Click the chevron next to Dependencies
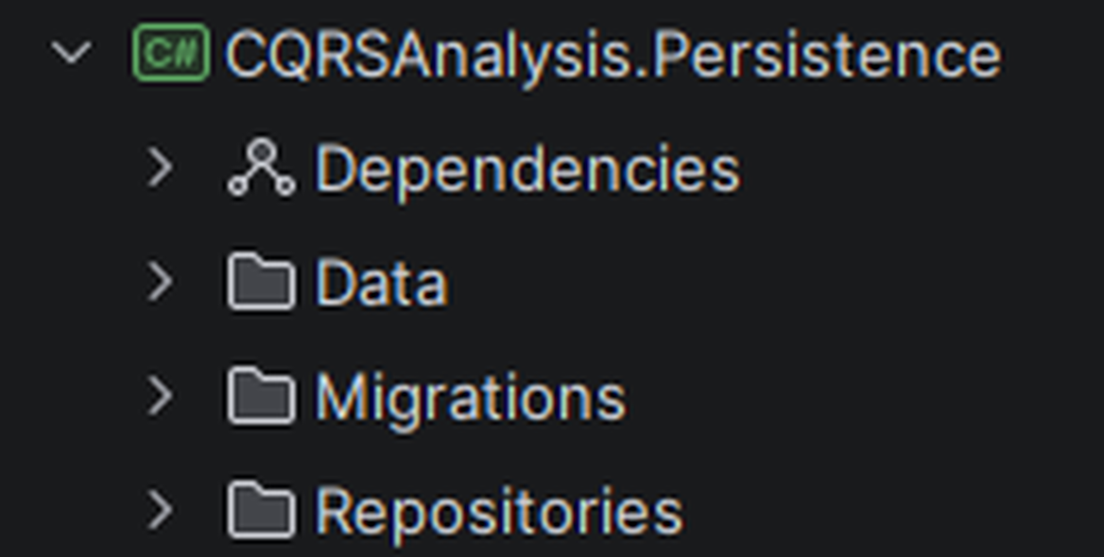The image size is (1104, 557). [x=162, y=168]
